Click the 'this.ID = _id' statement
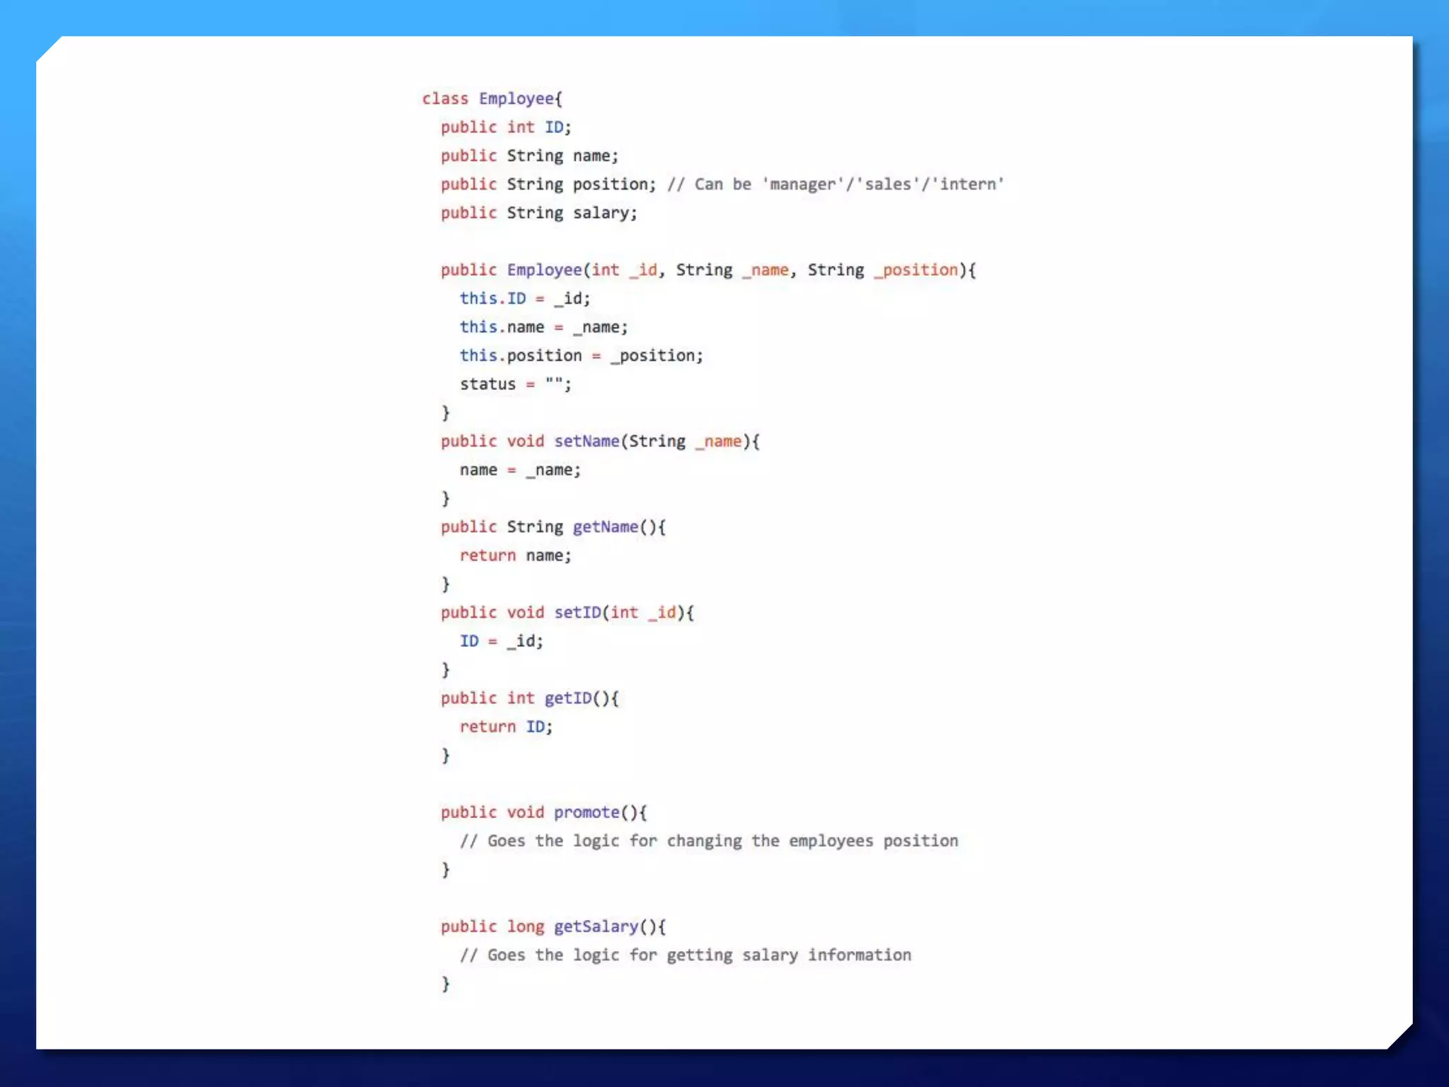This screenshot has height=1087, width=1449. click(x=524, y=299)
